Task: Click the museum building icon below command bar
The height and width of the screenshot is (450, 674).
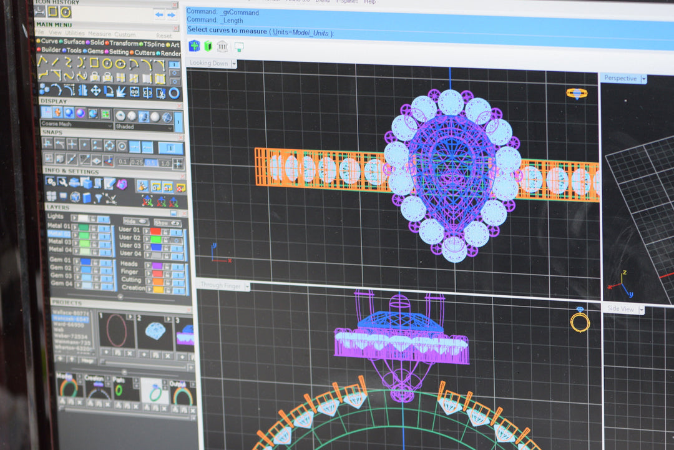Action: tap(222, 46)
